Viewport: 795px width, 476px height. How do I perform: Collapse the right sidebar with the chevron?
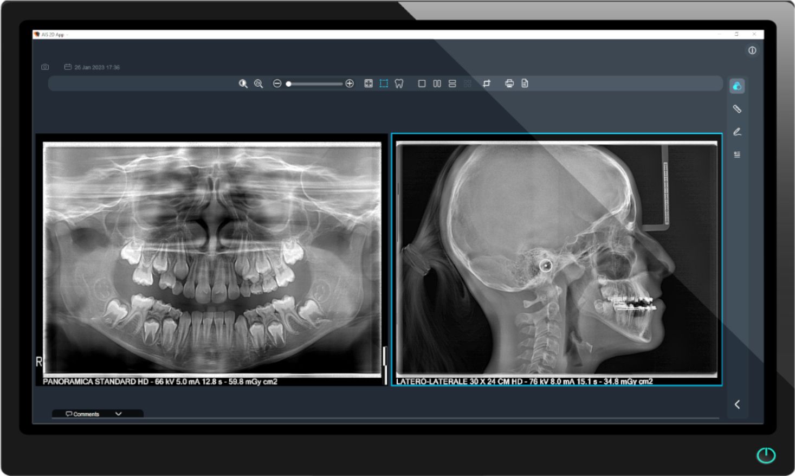[737, 404]
